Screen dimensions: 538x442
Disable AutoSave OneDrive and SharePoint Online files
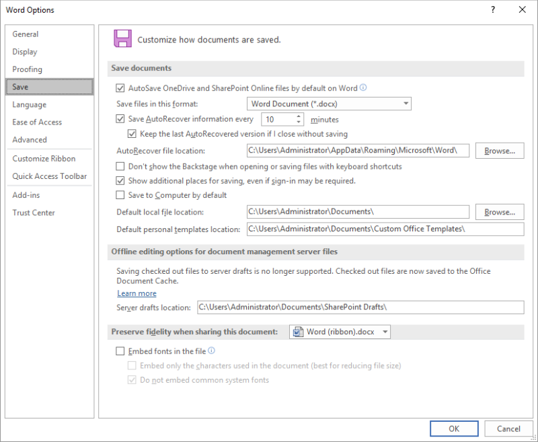(120, 87)
